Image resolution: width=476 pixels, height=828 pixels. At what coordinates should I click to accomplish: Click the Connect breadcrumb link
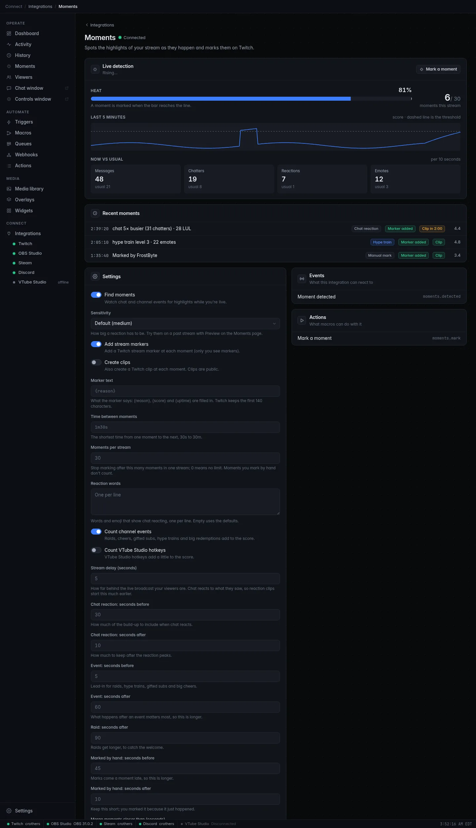click(x=14, y=7)
